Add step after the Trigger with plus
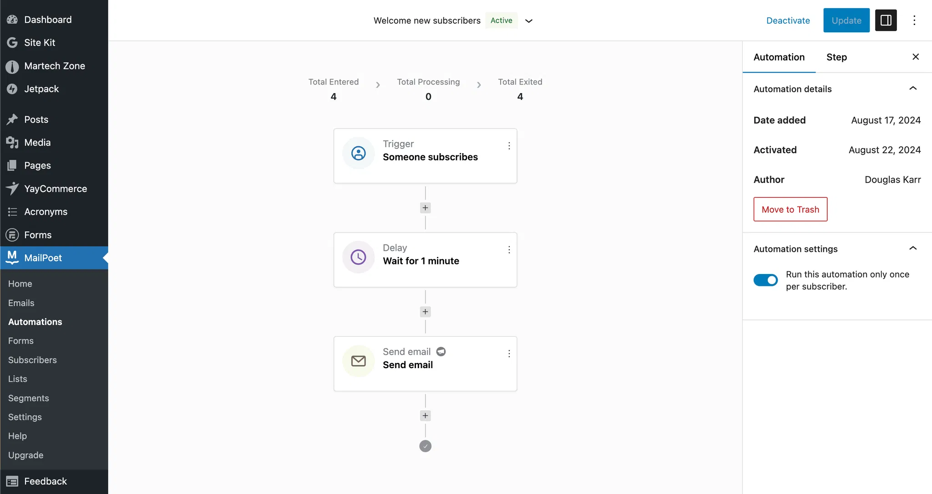This screenshot has width=932, height=494. pos(425,208)
